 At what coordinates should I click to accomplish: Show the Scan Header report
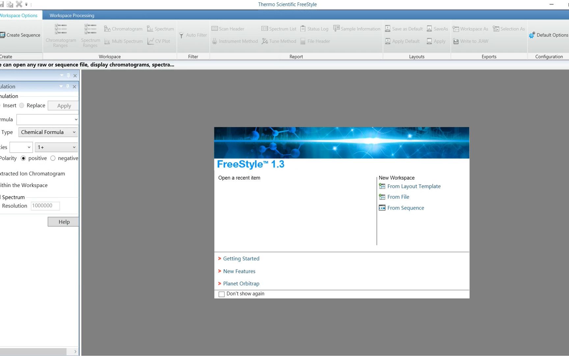click(228, 29)
